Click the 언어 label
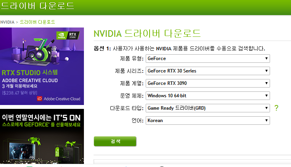Screen dimensions: 291x167 [x=138, y=121]
